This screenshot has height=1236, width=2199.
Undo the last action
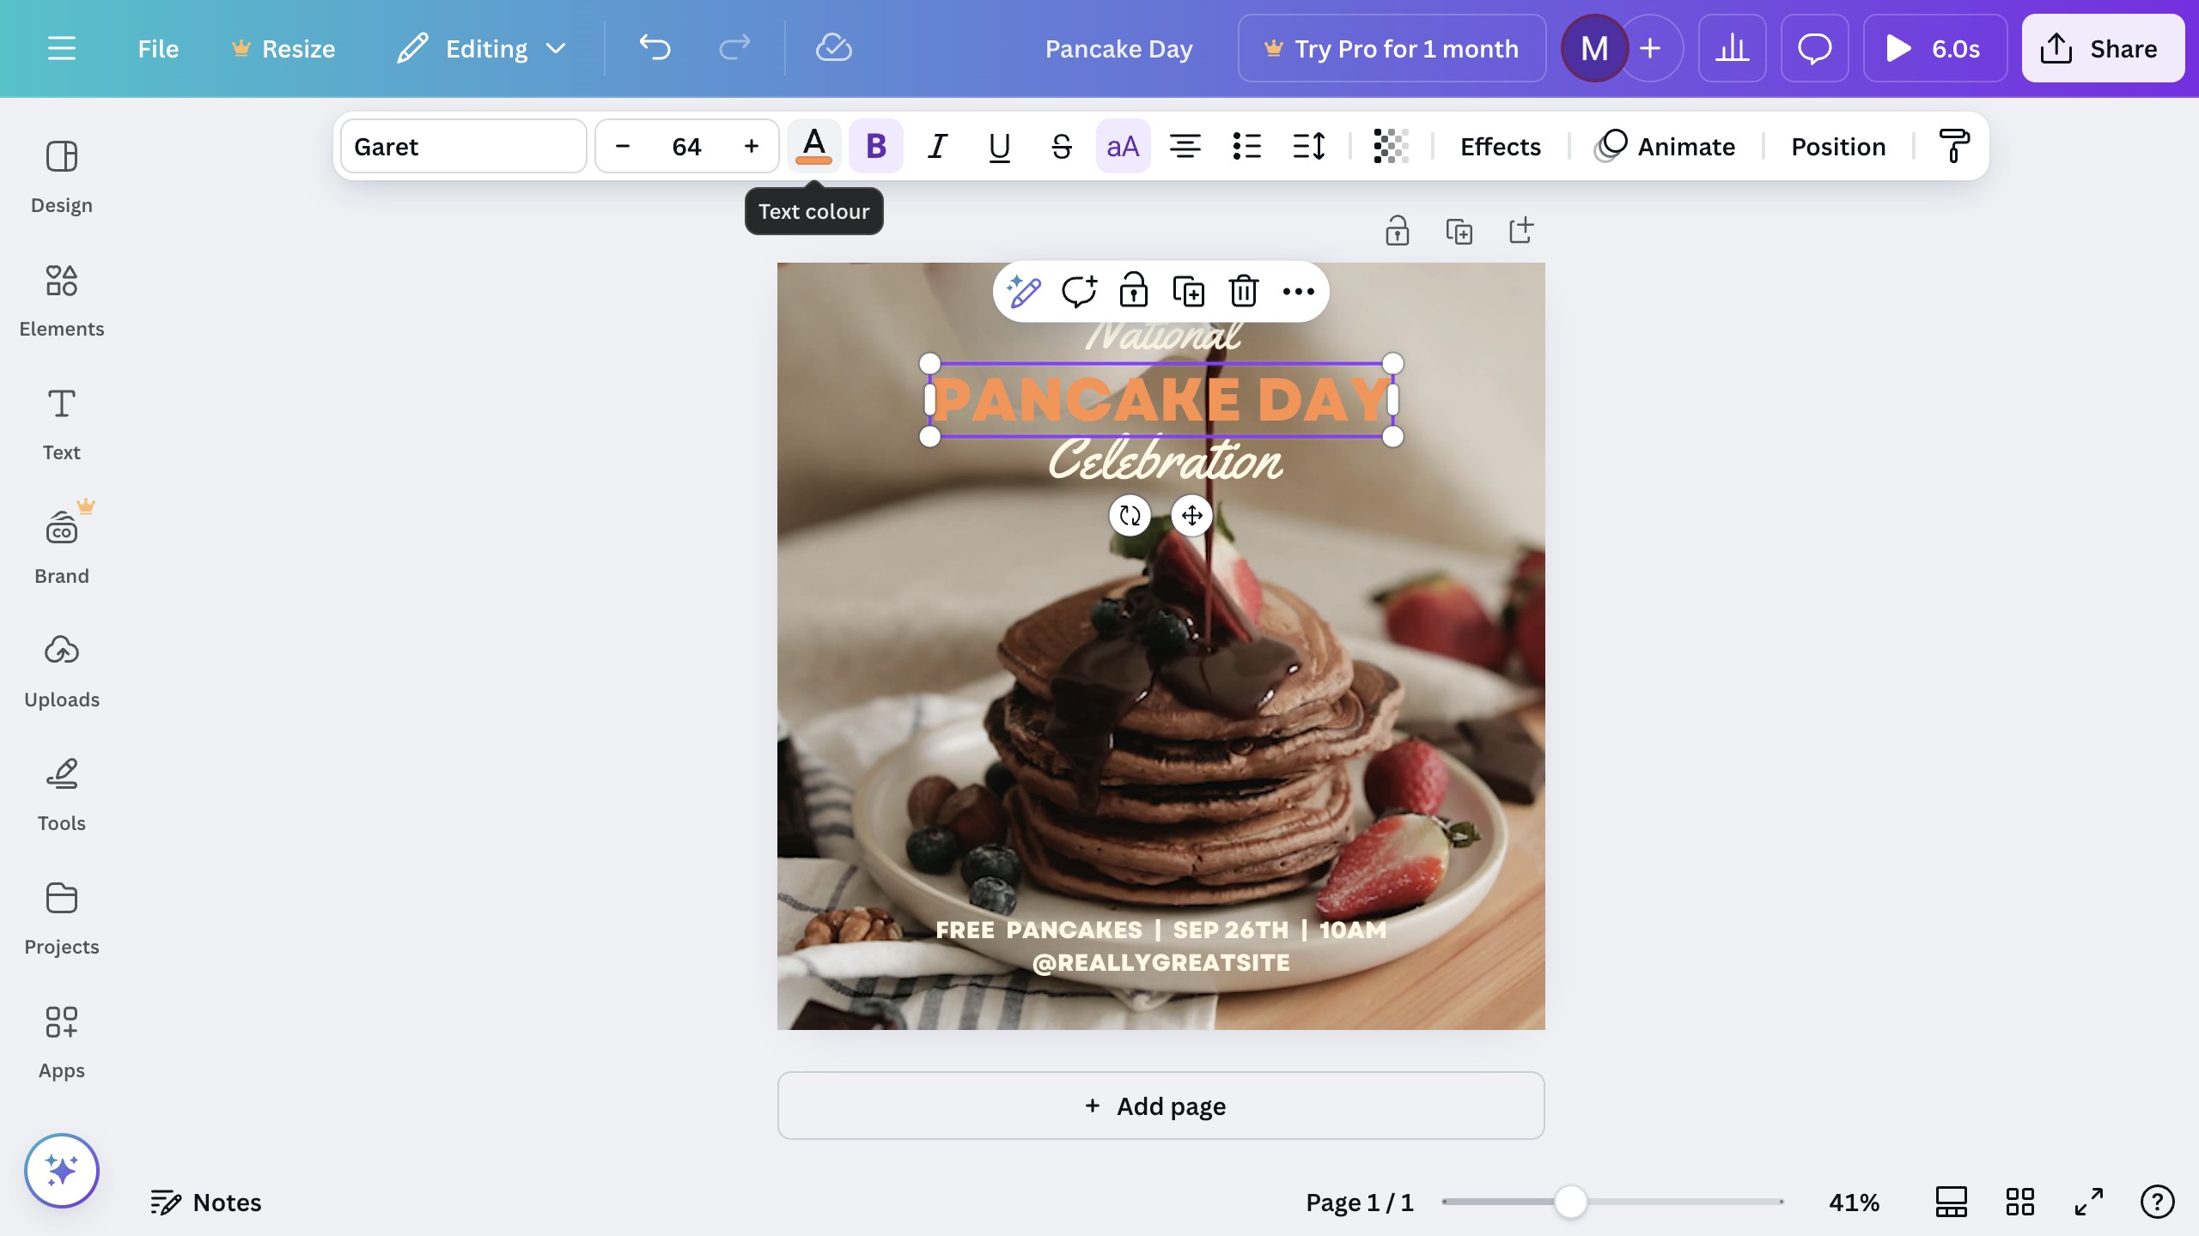tap(655, 49)
